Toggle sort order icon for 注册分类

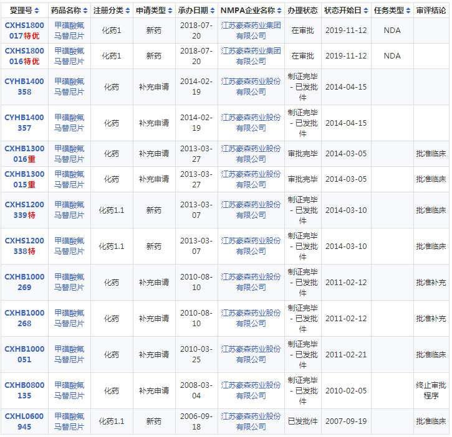(x=128, y=11)
